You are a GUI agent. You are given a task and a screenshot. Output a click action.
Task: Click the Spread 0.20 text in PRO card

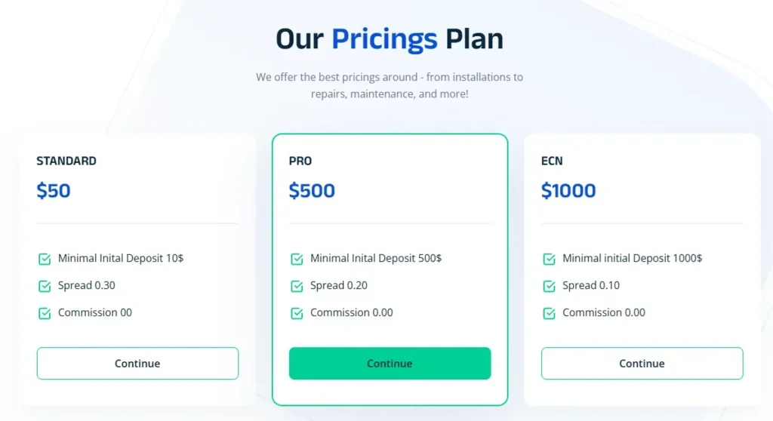click(339, 285)
